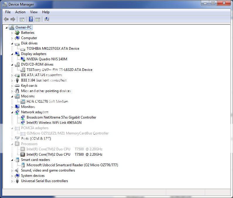
Task: Click the Show/Hide Action Pane toolbar icon
Action: [x=38, y=19]
